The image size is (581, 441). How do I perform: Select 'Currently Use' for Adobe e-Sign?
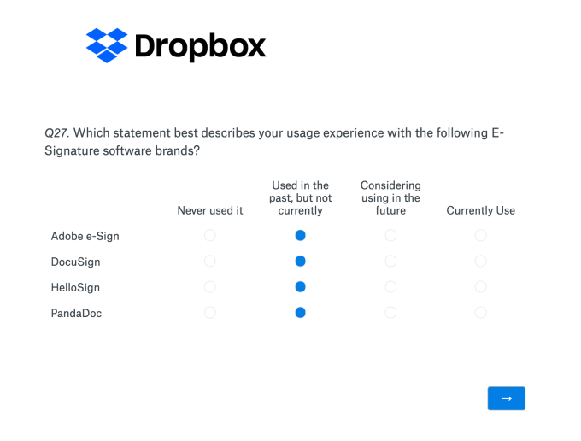click(x=480, y=235)
